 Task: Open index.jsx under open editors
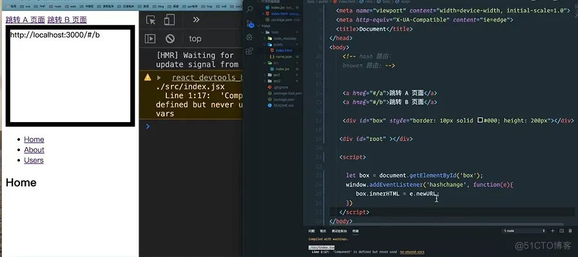277,7
